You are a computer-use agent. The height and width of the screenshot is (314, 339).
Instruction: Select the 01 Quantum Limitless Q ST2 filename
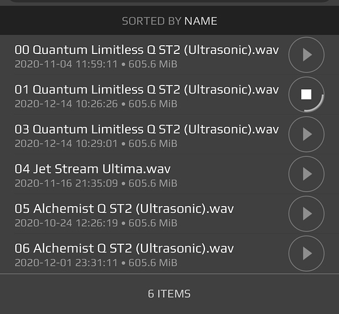click(147, 90)
